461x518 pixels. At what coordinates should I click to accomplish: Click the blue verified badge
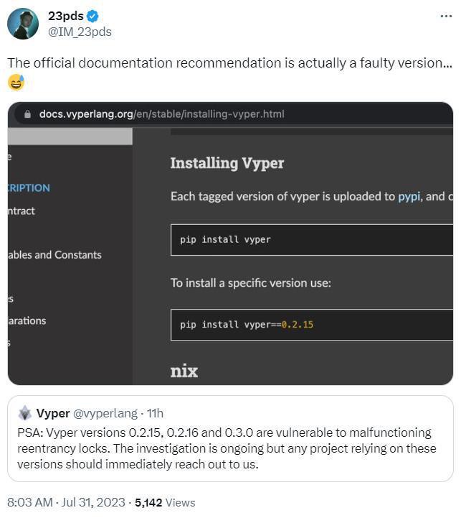tap(92, 17)
